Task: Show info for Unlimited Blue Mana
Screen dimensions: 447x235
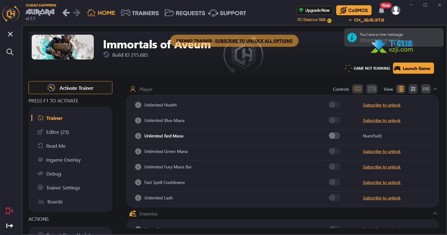Action: 138,120
